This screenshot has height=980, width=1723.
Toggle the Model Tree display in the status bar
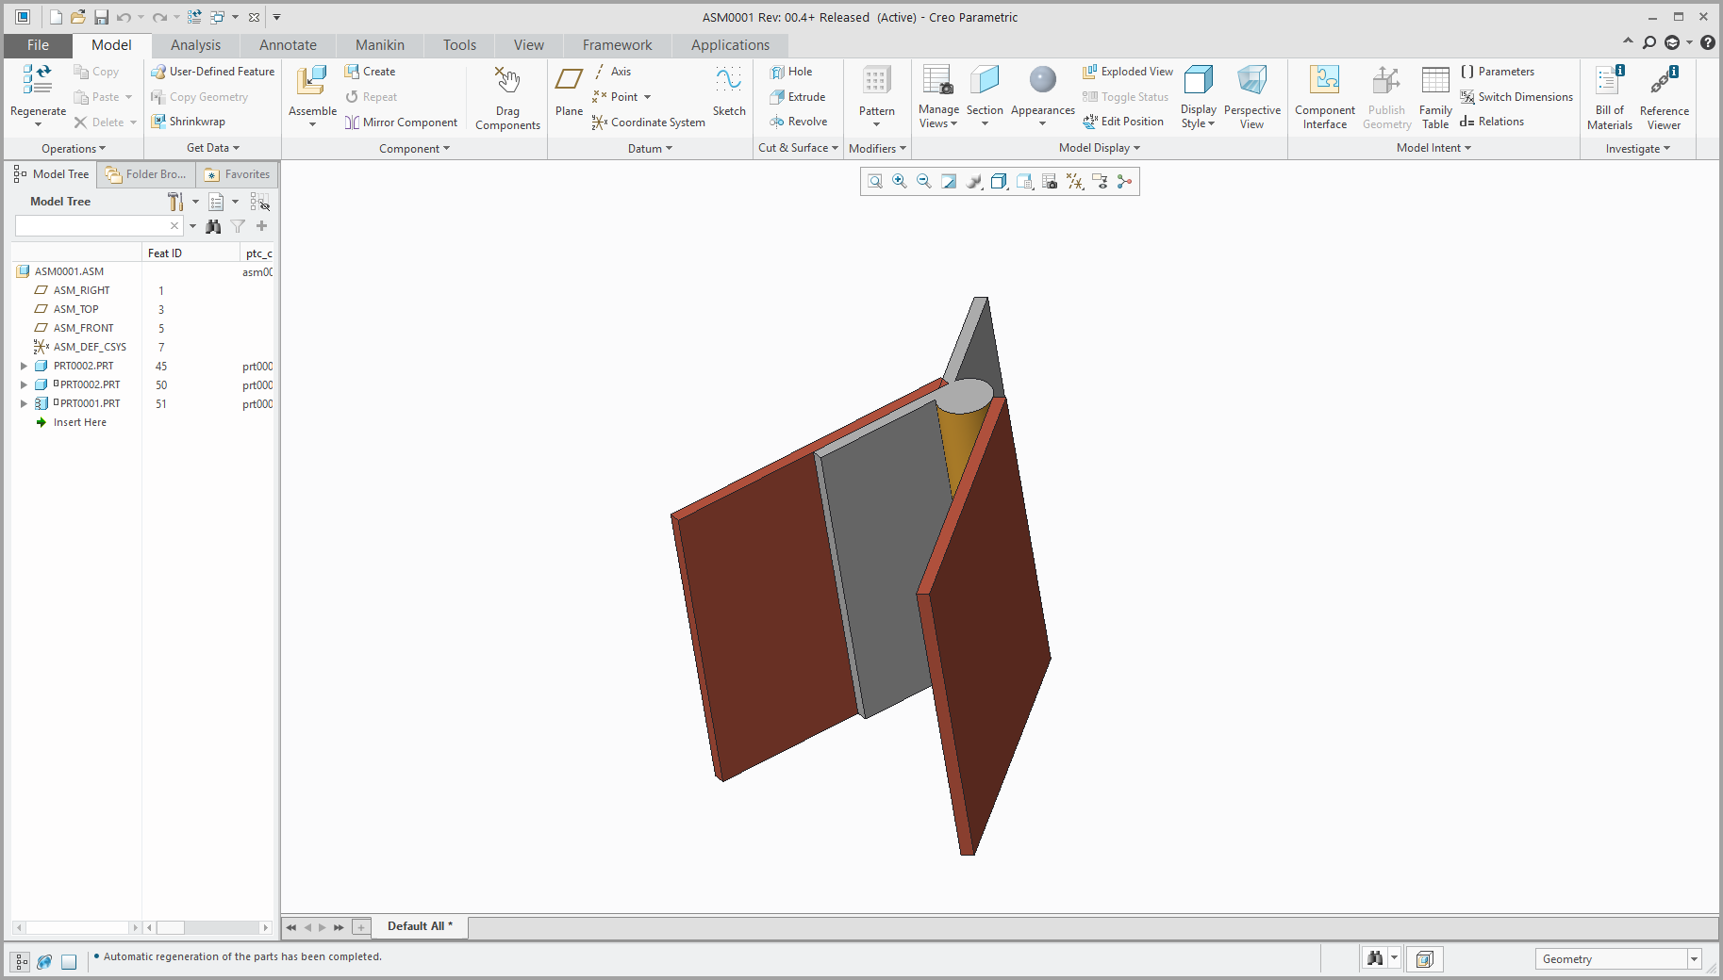[x=21, y=961]
